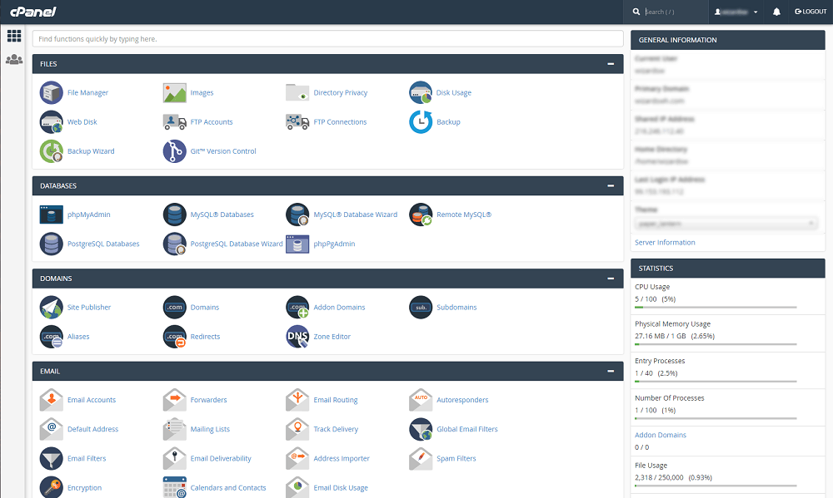Click the Entry Processes label
Image resolution: width=833 pixels, height=498 pixels.
[x=660, y=361]
